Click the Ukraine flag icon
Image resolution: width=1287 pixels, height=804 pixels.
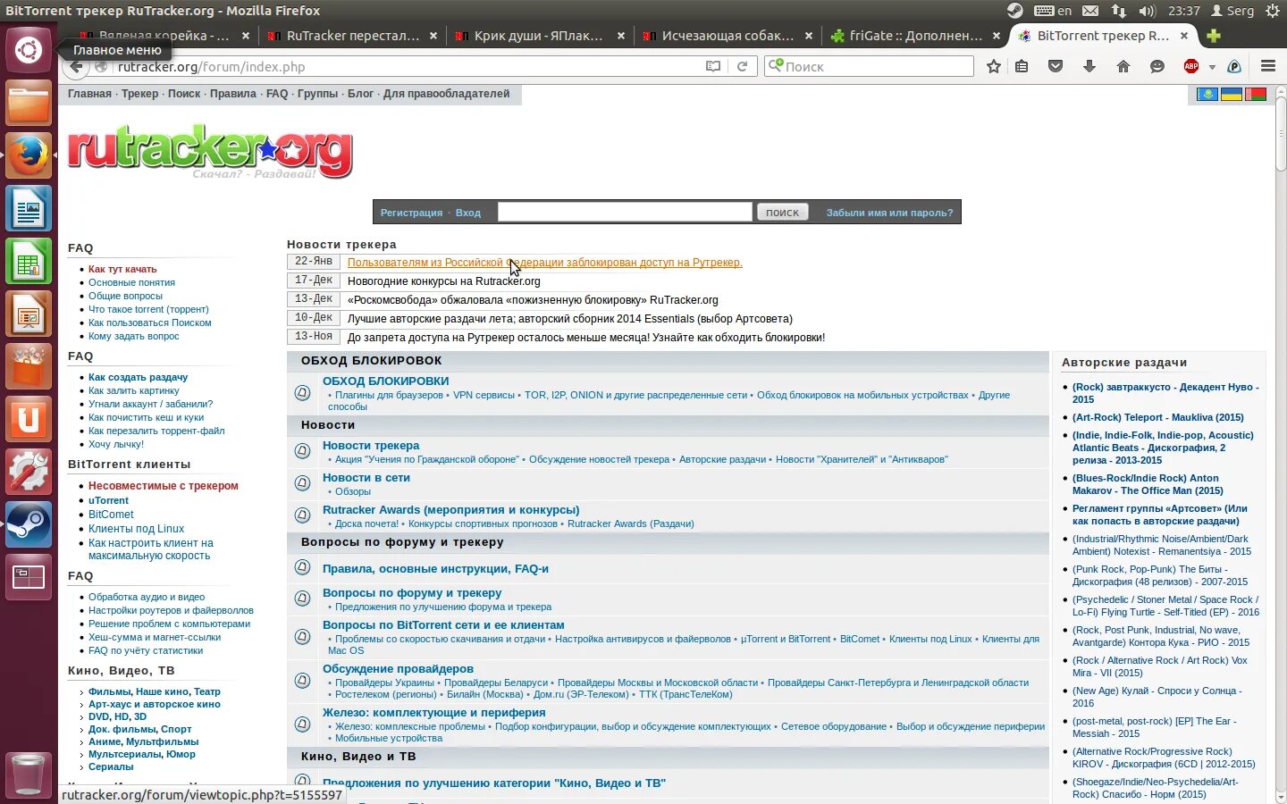tap(1232, 95)
